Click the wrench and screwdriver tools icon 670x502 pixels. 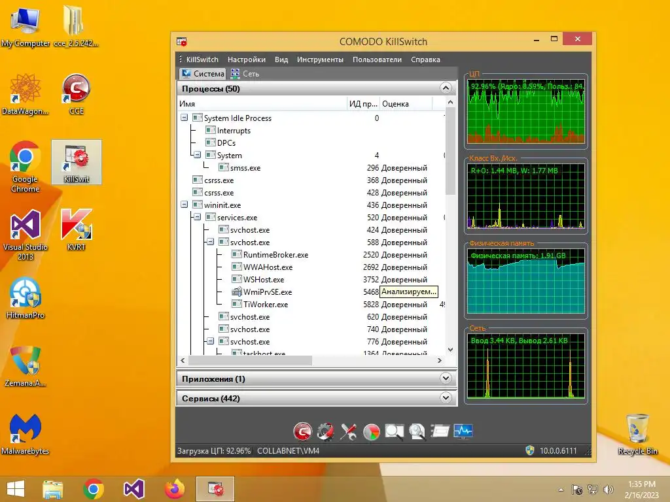348,431
